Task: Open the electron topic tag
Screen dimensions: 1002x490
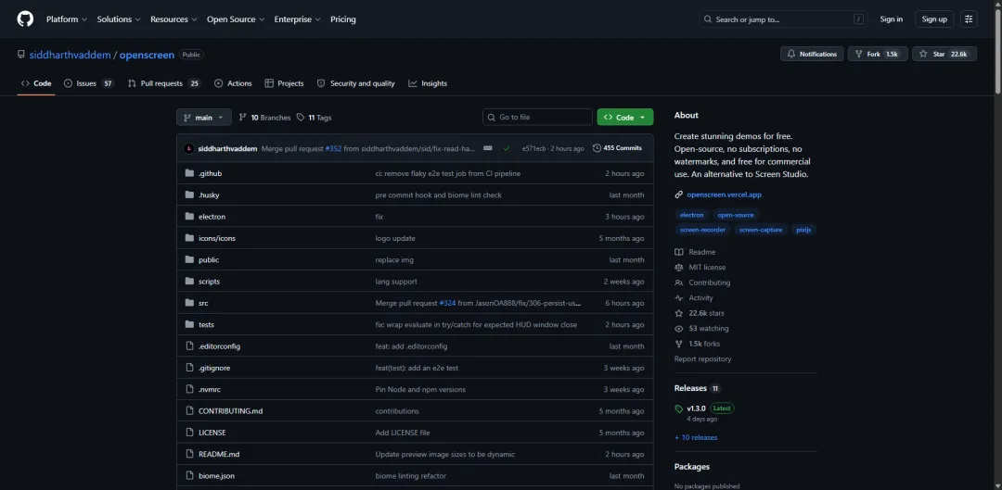Action: click(691, 215)
